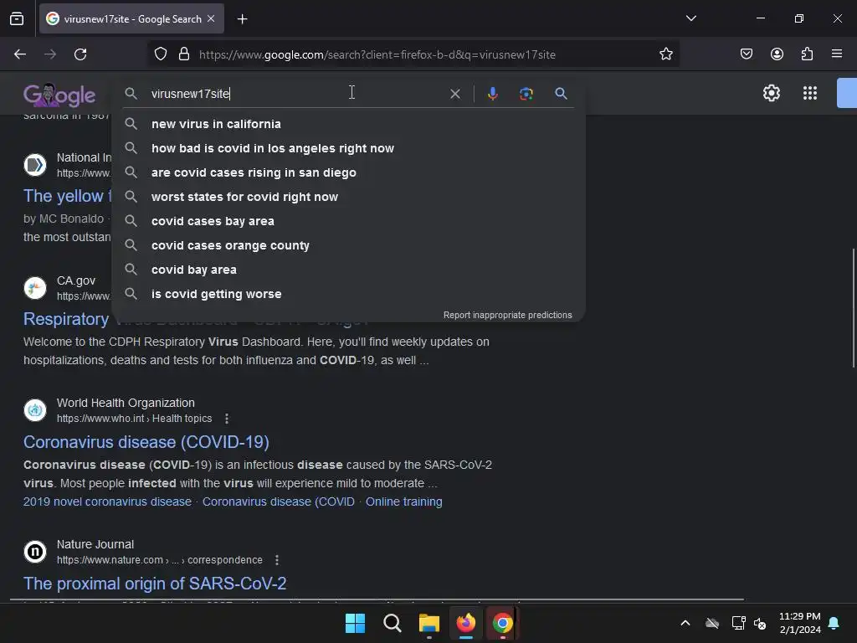
Task: Open more options for WHO result
Action: [226, 419]
